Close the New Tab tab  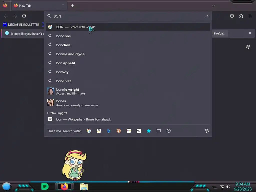coord(63,5)
